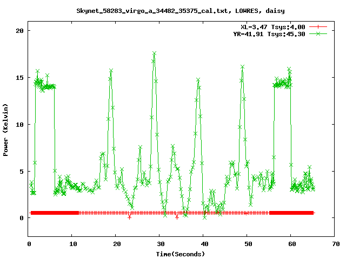The height and width of the screenshot is (259, 346).
Task: Click the x-axis tick label 70
Action: click(336, 244)
